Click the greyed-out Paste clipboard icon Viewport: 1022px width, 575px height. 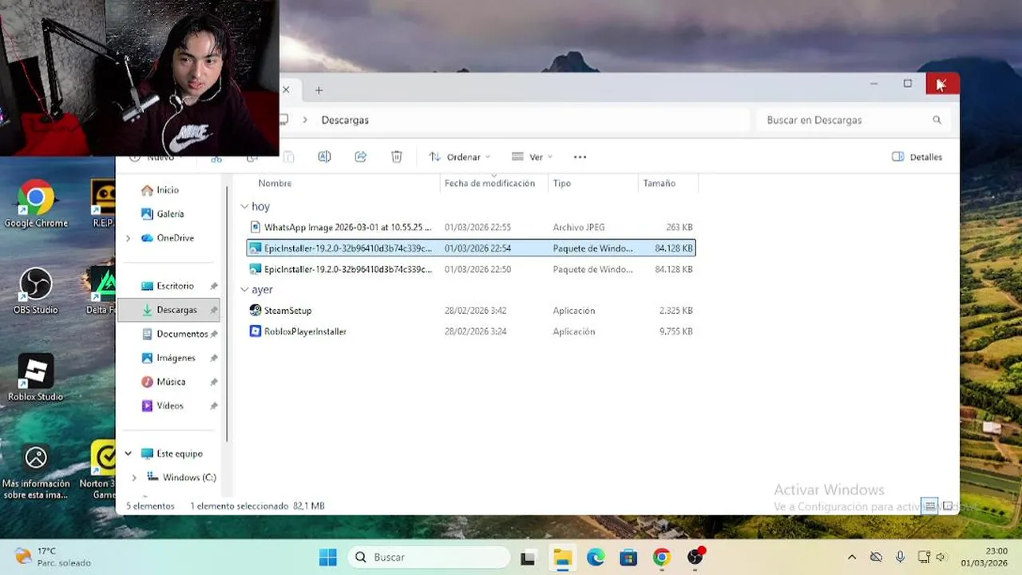click(x=288, y=157)
